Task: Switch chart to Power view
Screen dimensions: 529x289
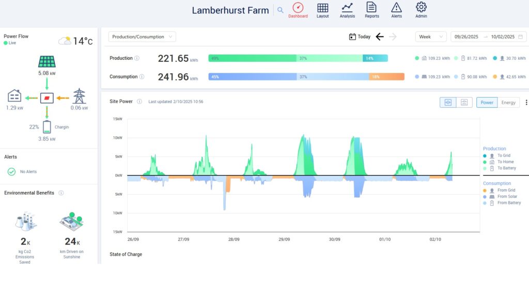Action: pyautogui.click(x=487, y=103)
